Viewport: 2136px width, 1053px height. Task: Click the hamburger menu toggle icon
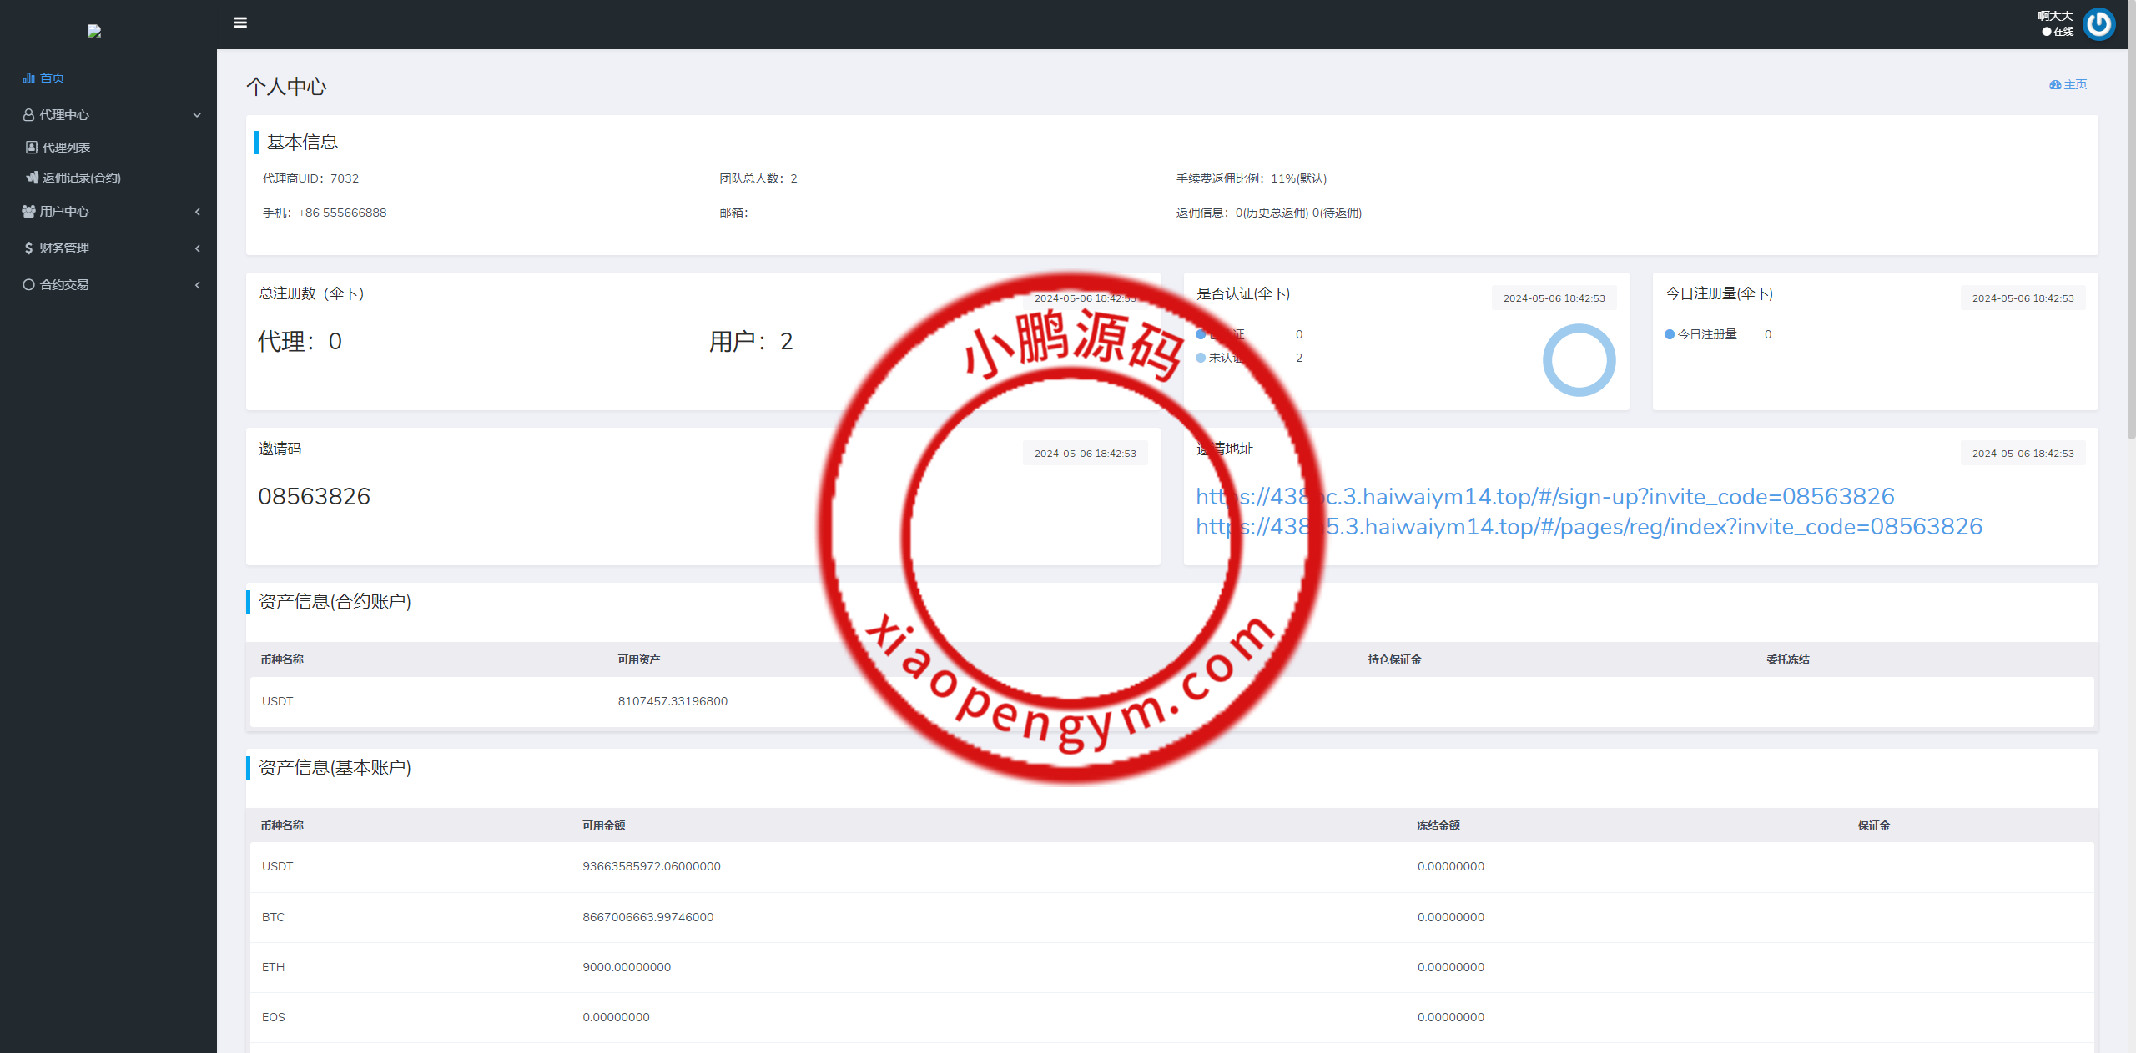(240, 23)
